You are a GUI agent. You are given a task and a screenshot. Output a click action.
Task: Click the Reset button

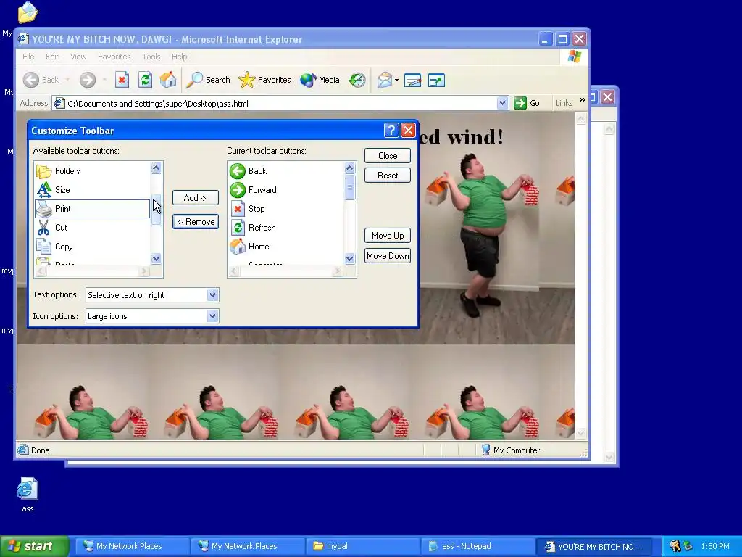pyautogui.click(x=388, y=176)
